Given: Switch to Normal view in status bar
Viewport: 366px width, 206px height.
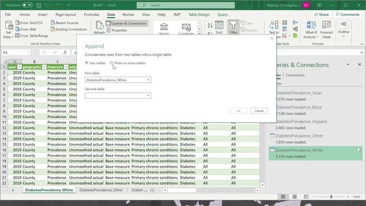Looking at the screenshot, I should pyautogui.click(x=283, y=197).
